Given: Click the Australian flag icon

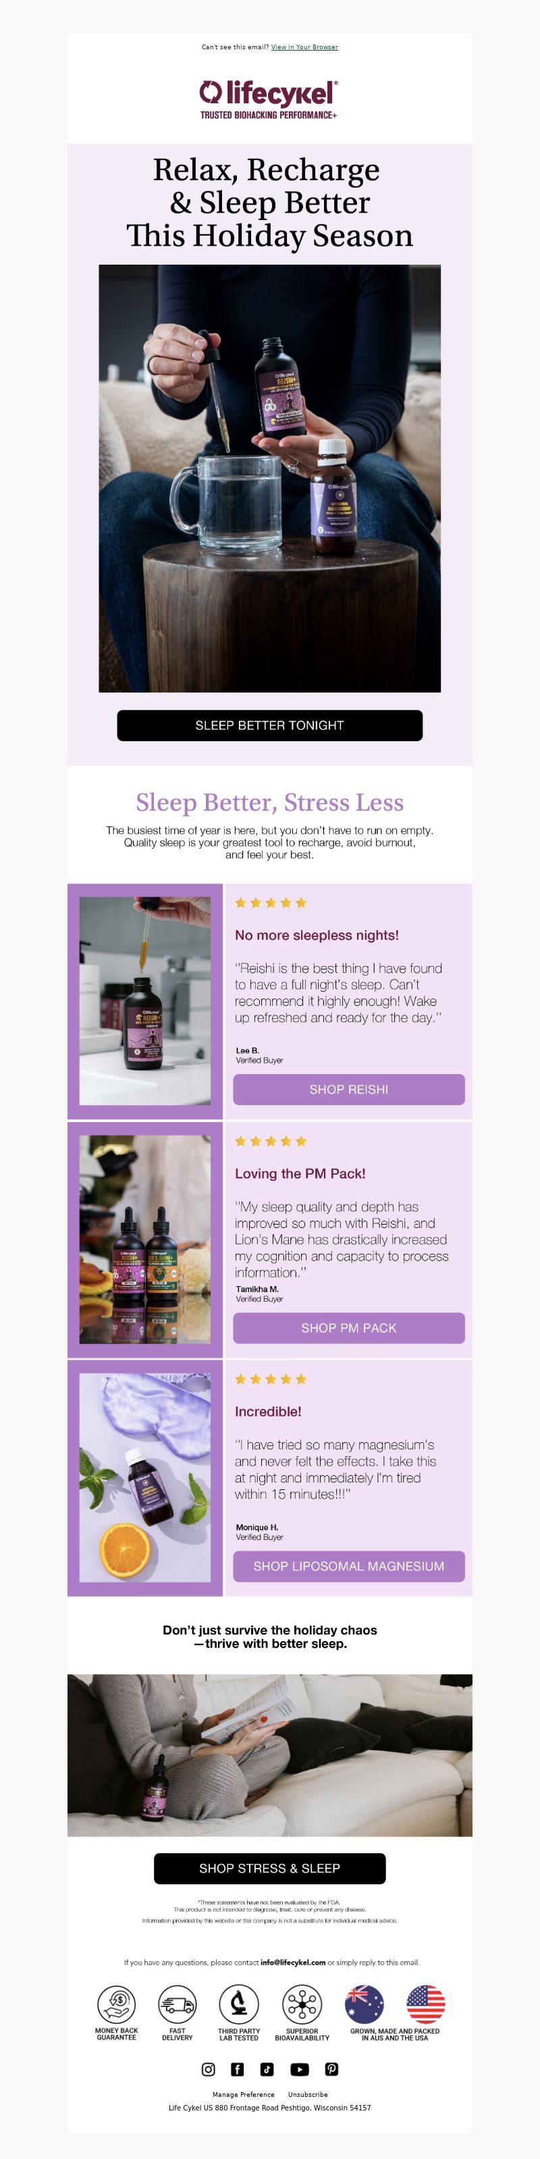Looking at the screenshot, I should [x=364, y=2004].
